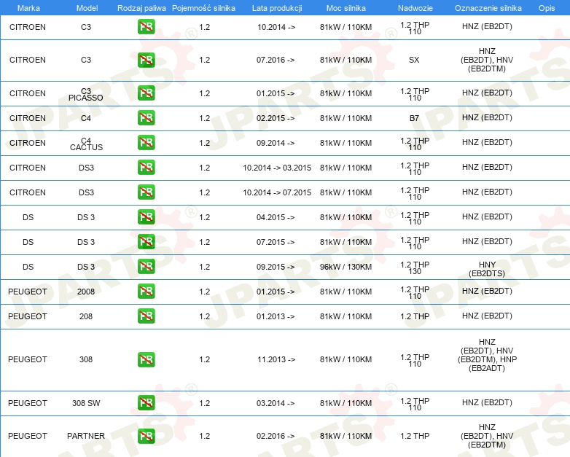Click the petrol icon in the DS 3 07.2015 row
This screenshot has height=457, width=570.
146,241
